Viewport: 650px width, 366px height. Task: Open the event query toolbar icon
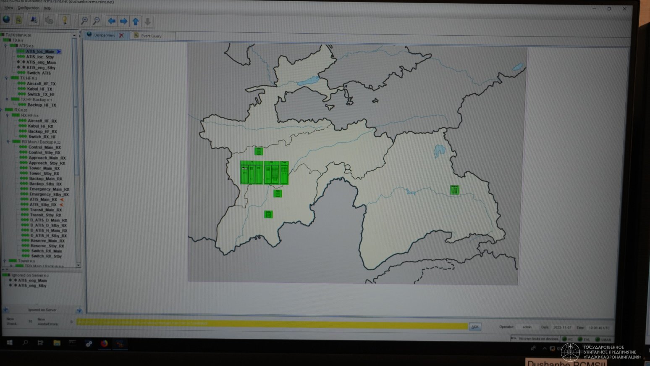coord(18,19)
